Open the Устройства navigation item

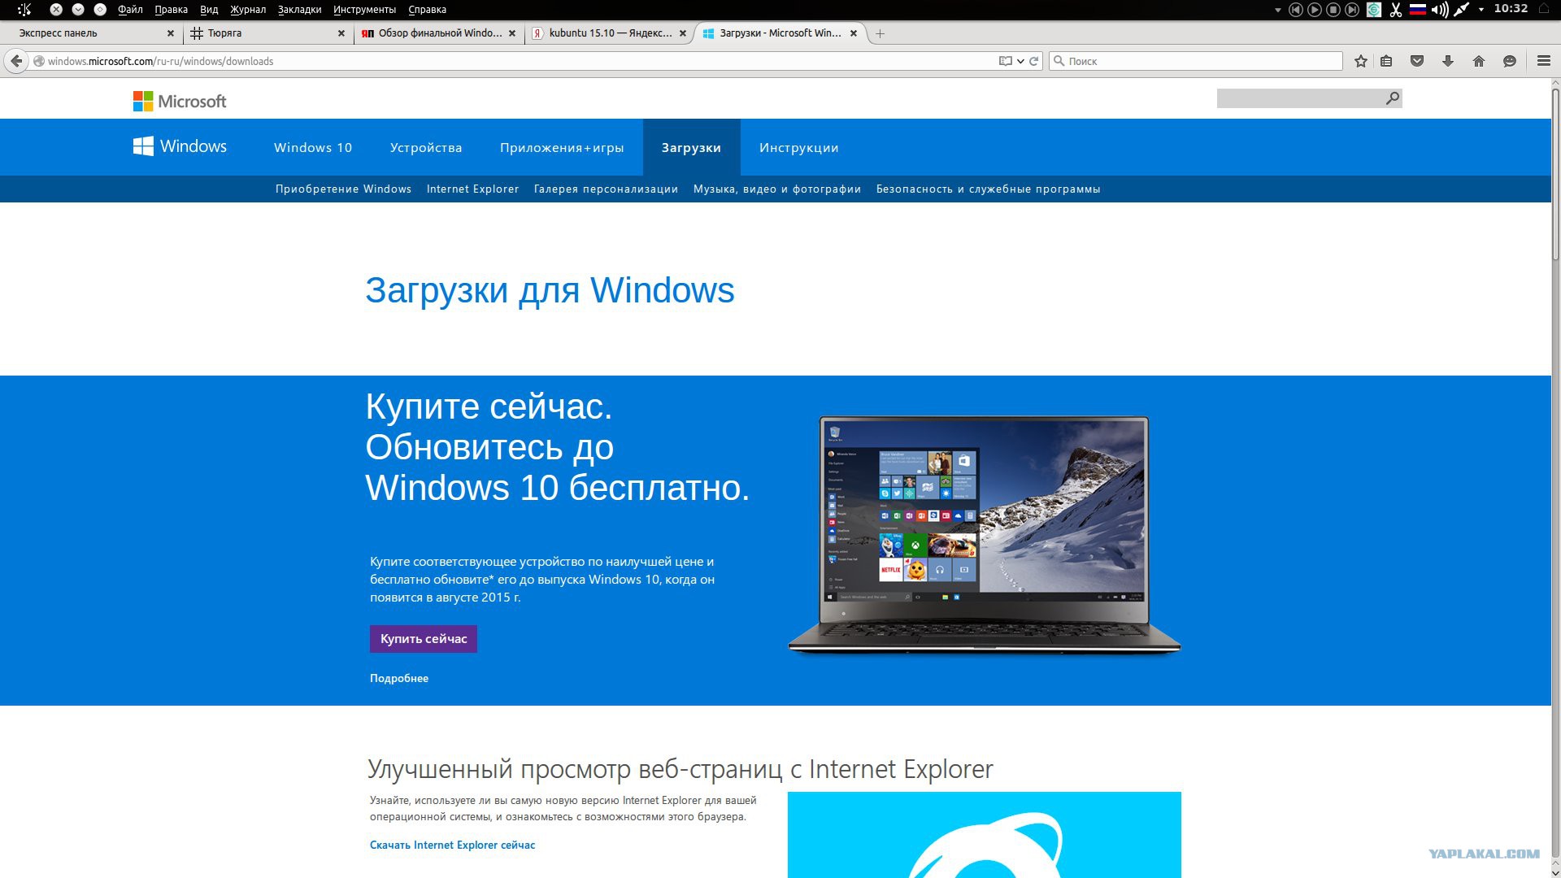tap(426, 147)
